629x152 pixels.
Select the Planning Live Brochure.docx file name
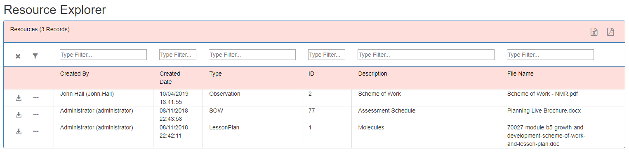coord(544,111)
